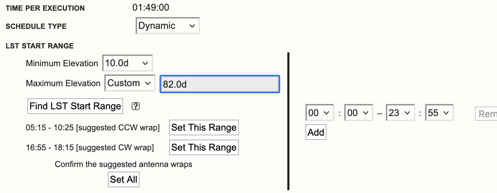Click the help question mark icon

coord(135,106)
